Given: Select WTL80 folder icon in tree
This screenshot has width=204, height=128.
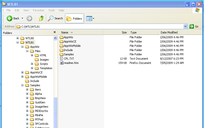Looking at the screenshot, I should pos(22,38).
